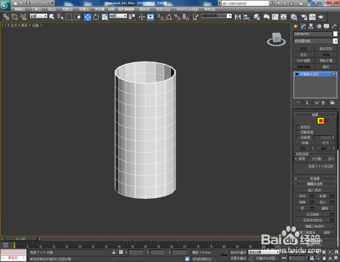340x262 pixels.
Task: Click the Unlink Selection tool
Action: pos(15,17)
